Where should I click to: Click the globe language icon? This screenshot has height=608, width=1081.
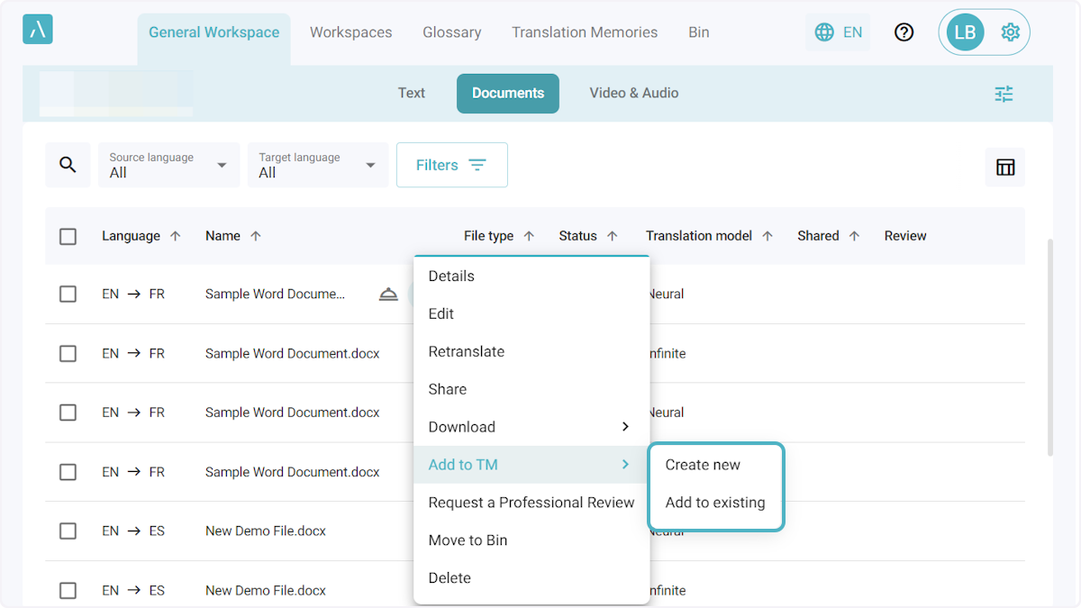[824, 32]
